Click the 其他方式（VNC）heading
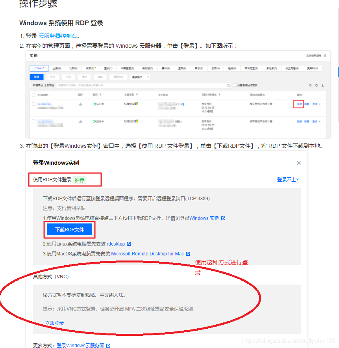339x348 pixels. (51, 277)
